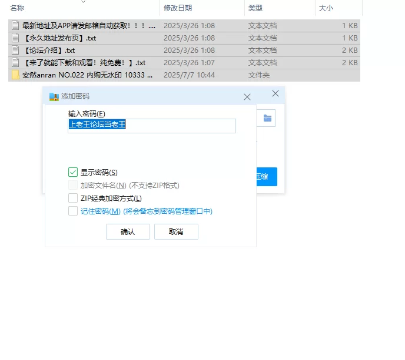Click the browse folder icon in compression window
Screen dimensions: 405x360
[267, 118]
